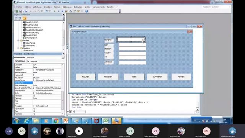The width and height of the screenshot is (245, 138).
Task: Open the Format menu
Action: [57, 7]
